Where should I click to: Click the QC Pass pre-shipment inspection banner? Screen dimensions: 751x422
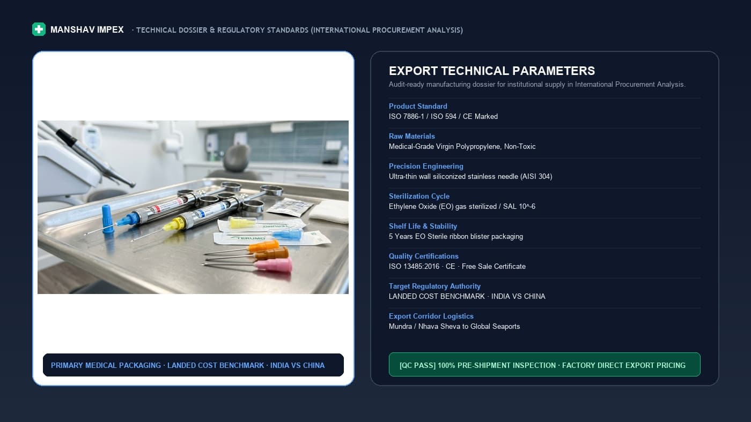pyautogui.click(x=544, y=365)
